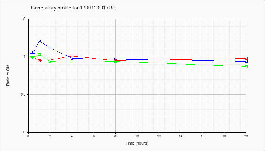Select the blue data marker at 2 hours
The width and height of the screenshot is (265, 151).
pos(50,48)
